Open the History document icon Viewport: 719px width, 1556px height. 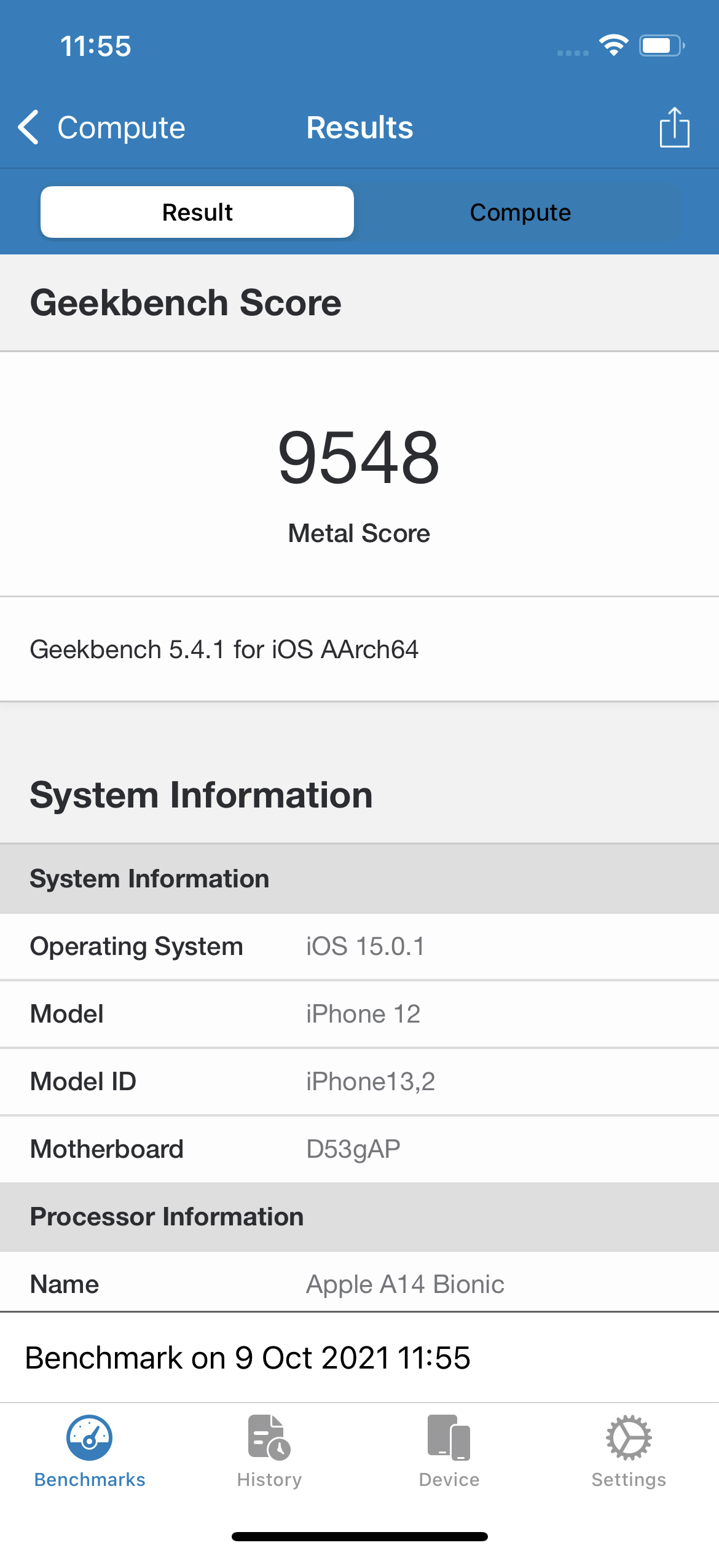(x=269, y=1438)
